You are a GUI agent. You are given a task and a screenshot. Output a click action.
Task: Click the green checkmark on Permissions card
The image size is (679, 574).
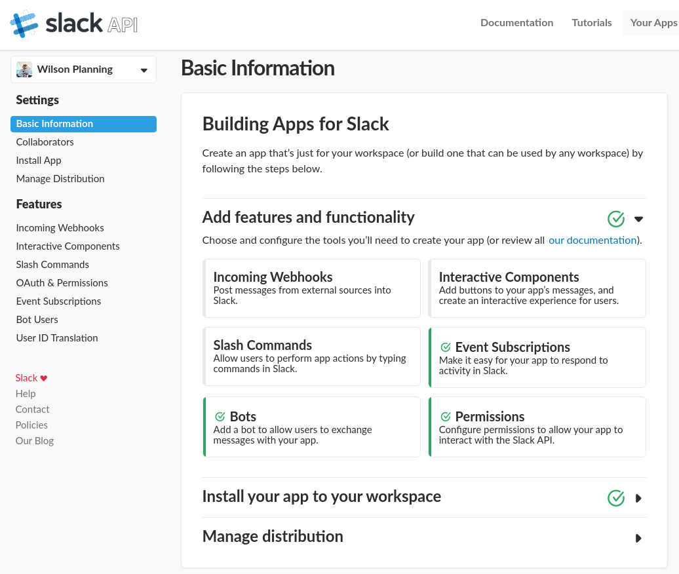(446, 417)
